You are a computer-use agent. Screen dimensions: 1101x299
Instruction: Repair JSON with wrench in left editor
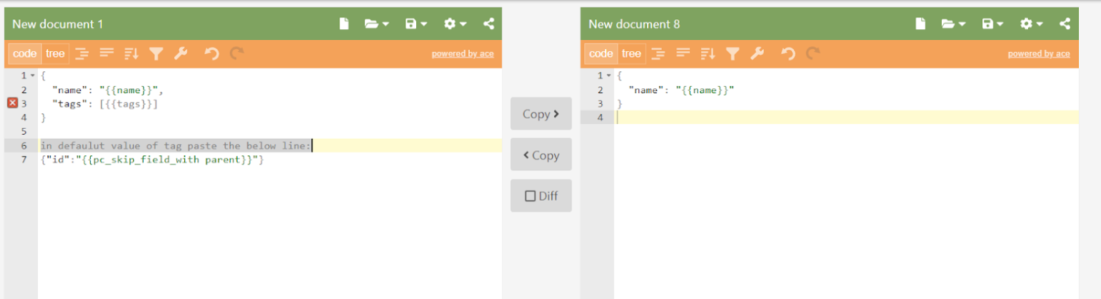tap(180, 53)
